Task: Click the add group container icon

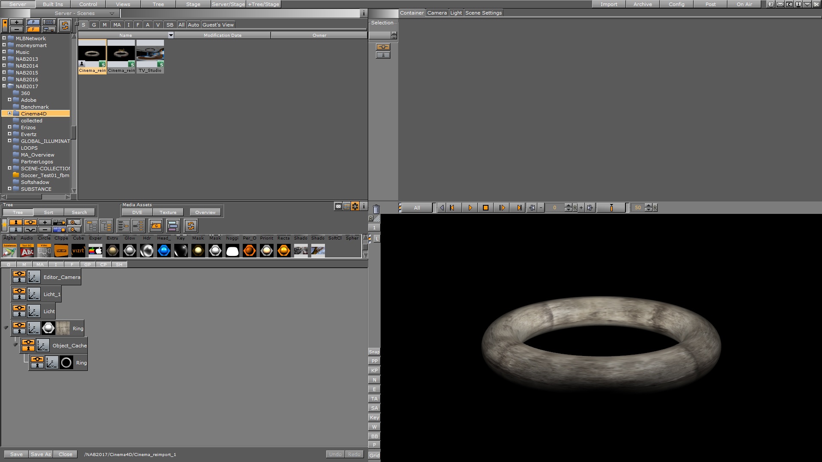Action: (x=156, y=225)
